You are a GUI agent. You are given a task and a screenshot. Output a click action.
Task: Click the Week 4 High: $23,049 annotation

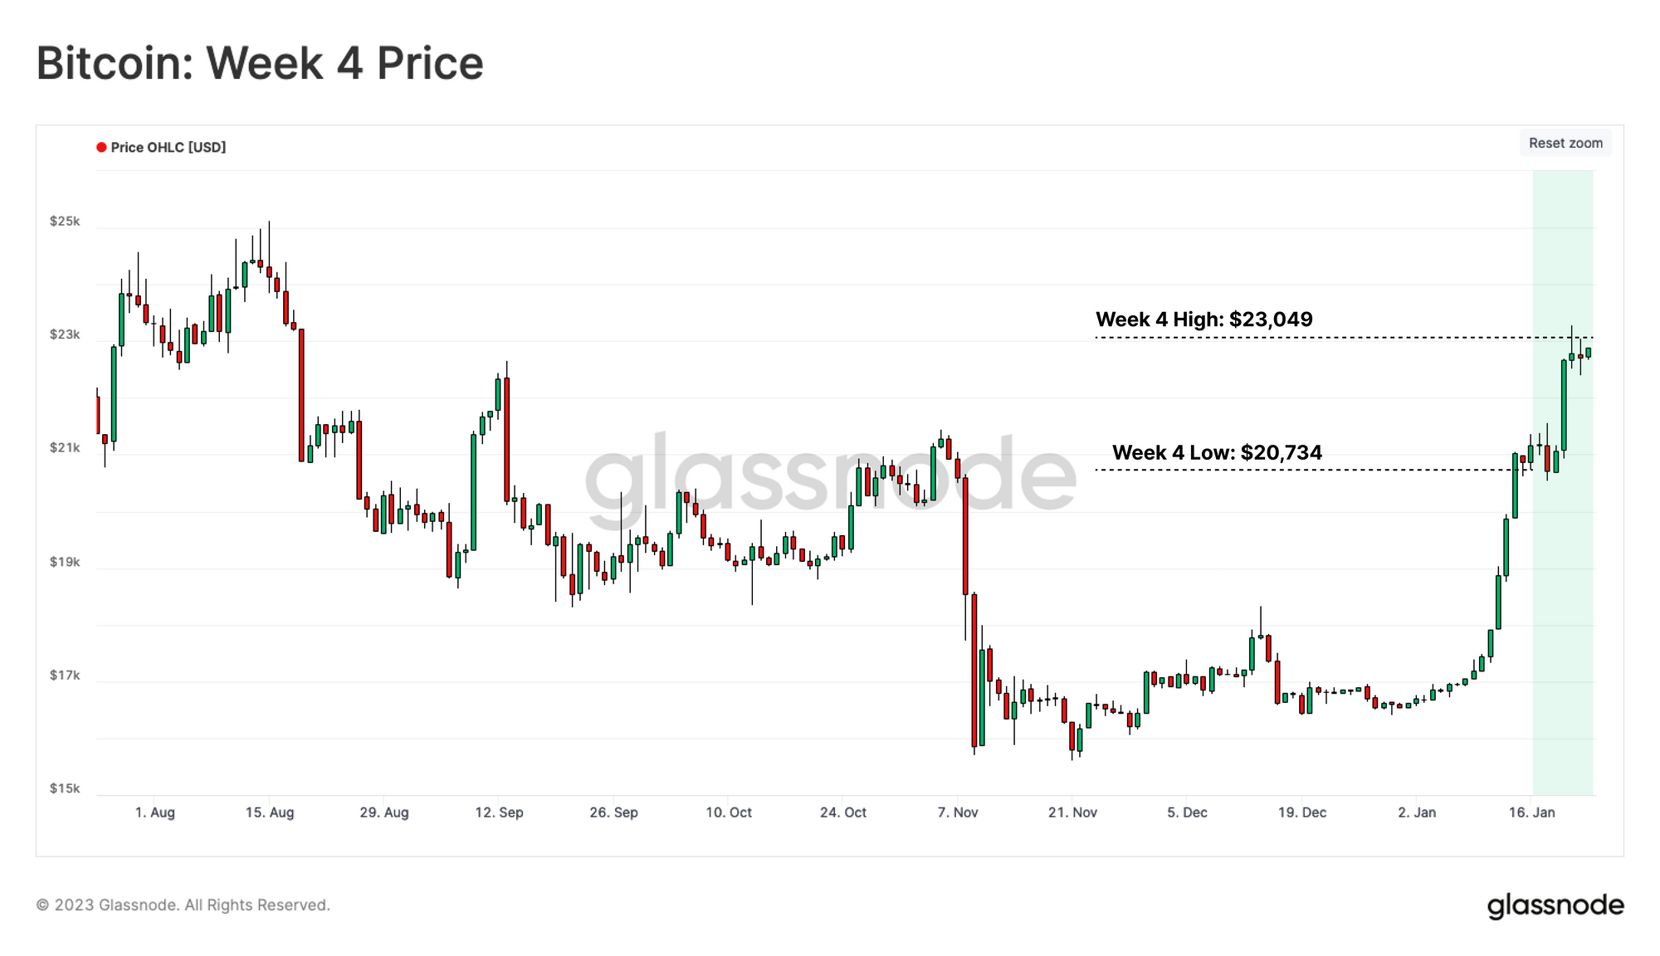1203,319
